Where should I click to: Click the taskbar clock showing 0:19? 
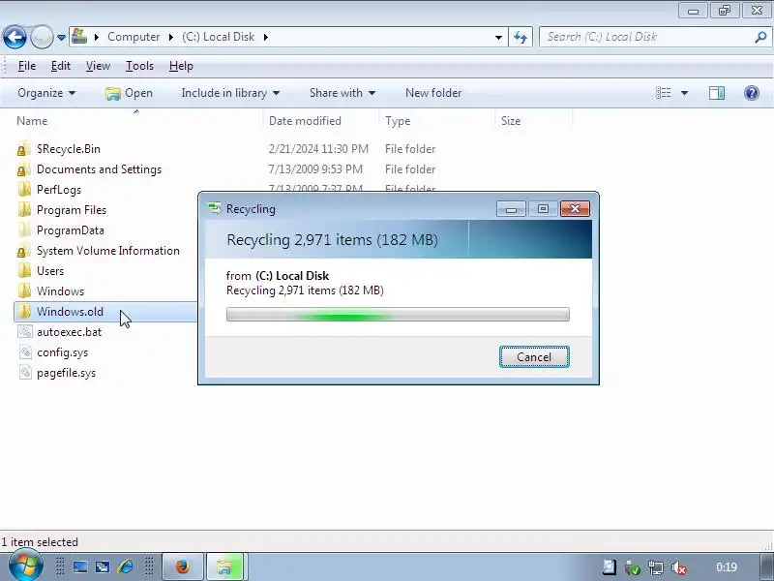coord(727,567)
